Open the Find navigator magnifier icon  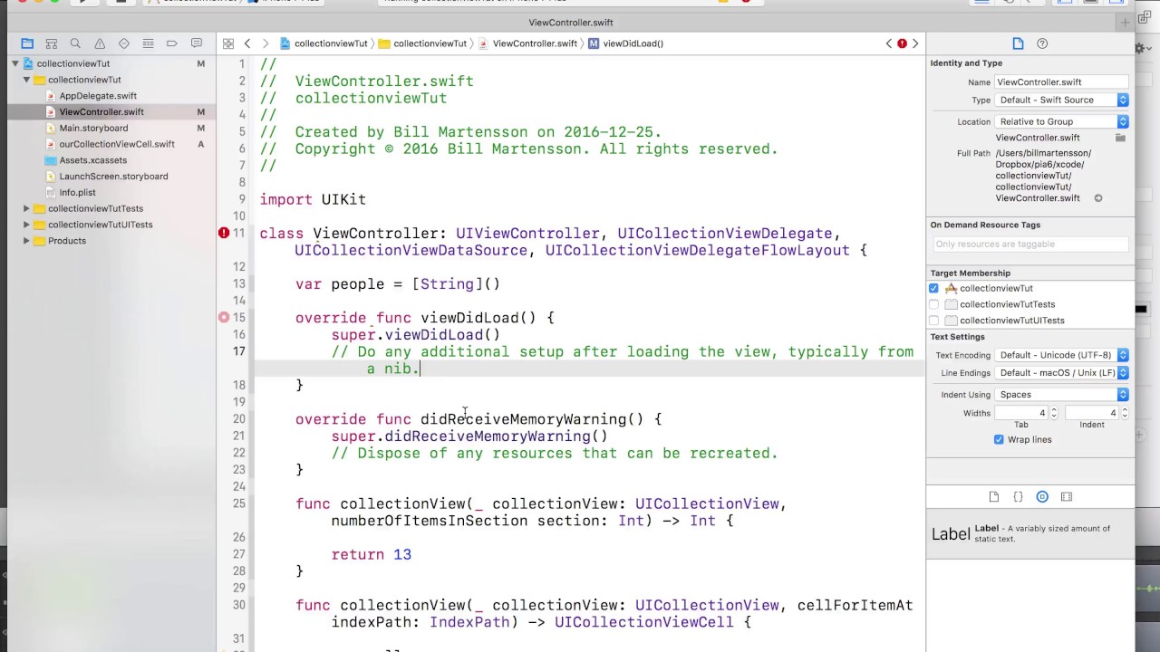point(75,43)
